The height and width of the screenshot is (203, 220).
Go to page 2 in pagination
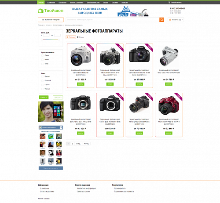point(72,144)
